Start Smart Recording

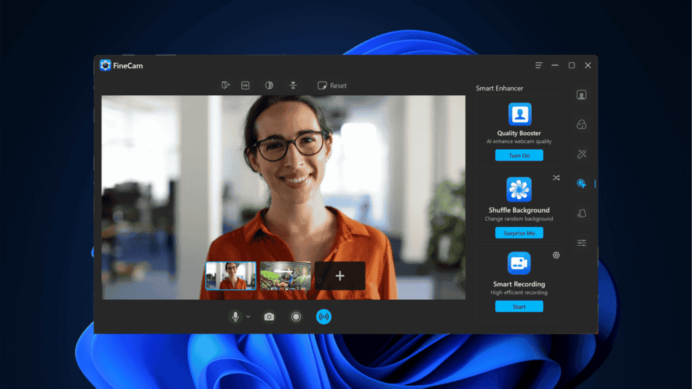519,307
